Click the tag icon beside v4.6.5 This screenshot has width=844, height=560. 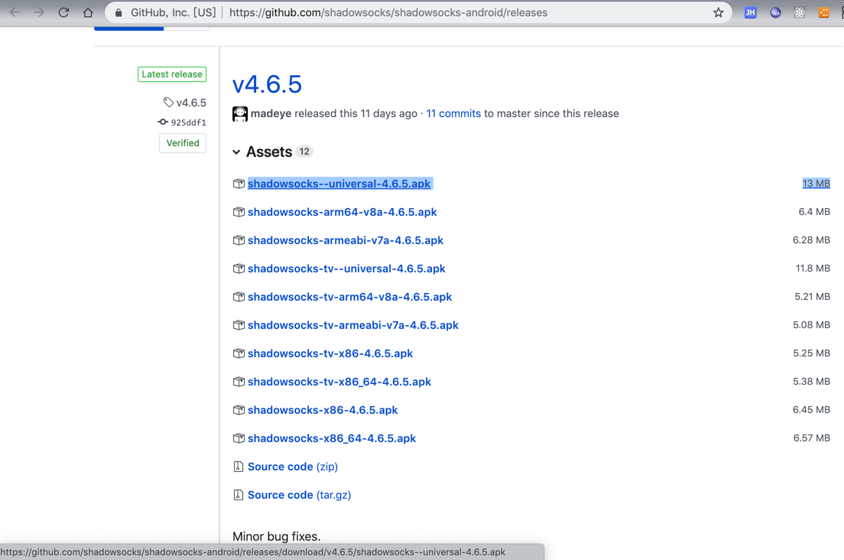(168, 103)
